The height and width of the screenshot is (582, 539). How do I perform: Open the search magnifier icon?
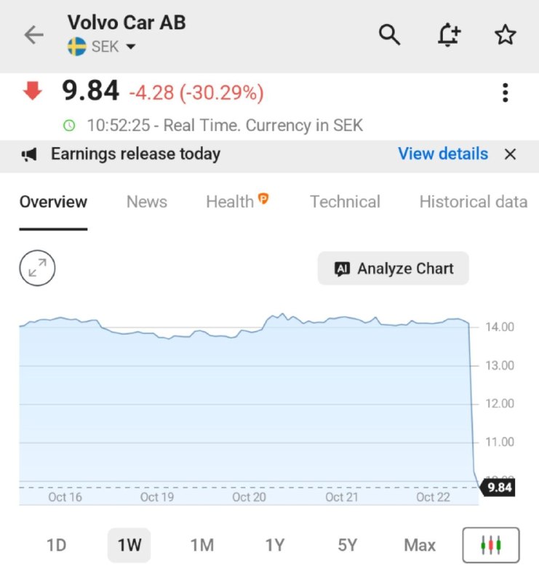[389, 35]
